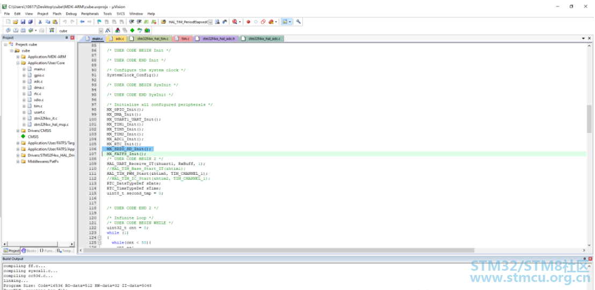The width and height of the screenshot is (595, 290).
Task: Click Options for Target magic wand icon
Action: coord(108,31)
